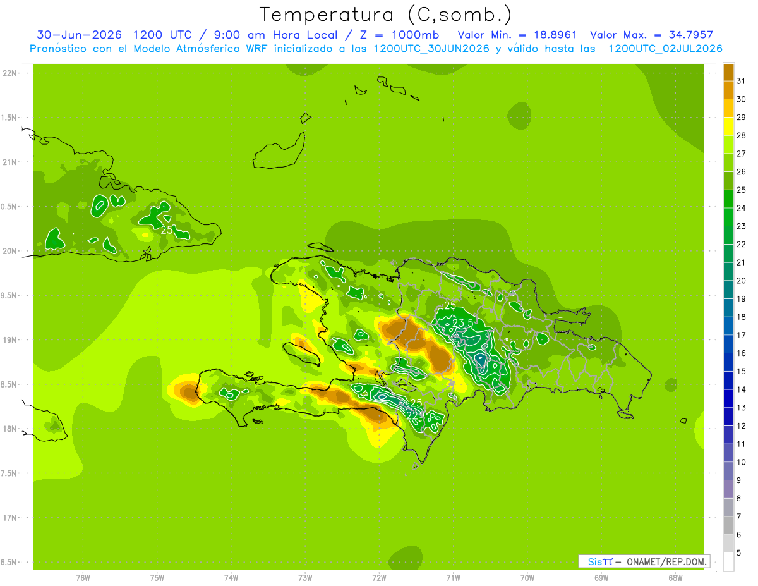
Task: Click the "71W" longitude label
Action: point(453,578)
